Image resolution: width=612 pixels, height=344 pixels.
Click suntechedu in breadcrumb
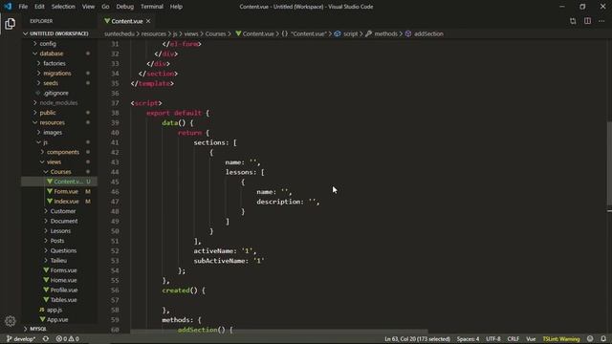click(120, 34)
